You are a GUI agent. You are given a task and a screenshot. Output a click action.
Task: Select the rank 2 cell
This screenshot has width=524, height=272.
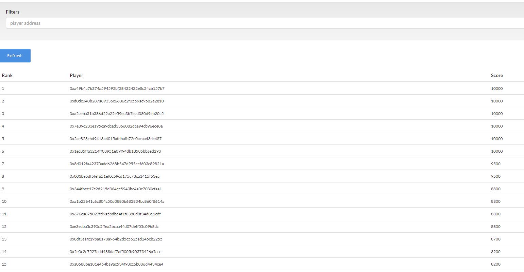3,101
